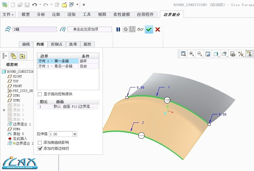Switch to the 注释 ribbon tab

click(56, 15)
